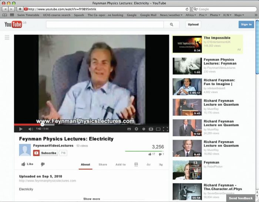This screenshot has width=259, height=202.
Task: Click the report flag icon
Action: 161,165
